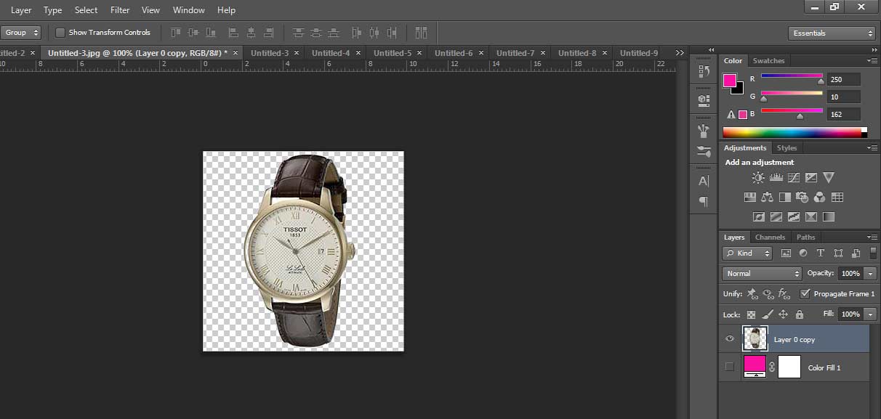Open the Group auto-select dropdown
The width and height of the screenshot is (881, 419).
(x=20, y=33)
